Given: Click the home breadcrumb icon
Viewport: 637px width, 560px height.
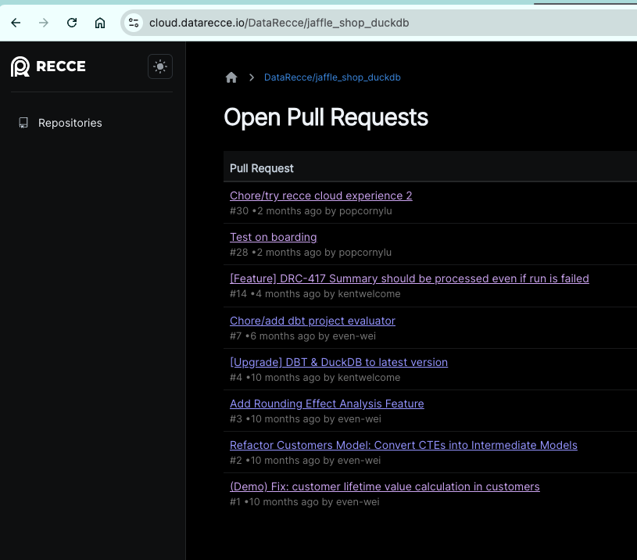Looking at the screenshot, I should pos(231,77).
